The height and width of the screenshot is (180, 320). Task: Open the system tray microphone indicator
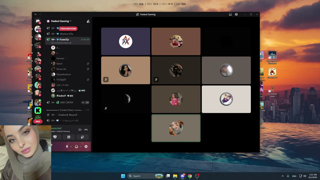288,176
